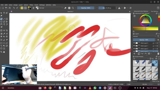Open the Filter menu

tap(31, 5)
